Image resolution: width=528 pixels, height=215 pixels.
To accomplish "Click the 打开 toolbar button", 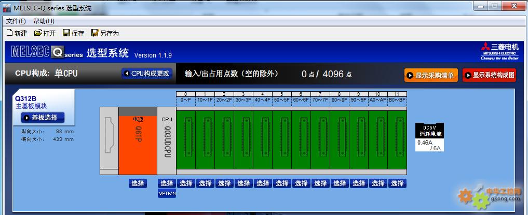I will (x=45, y=33).
